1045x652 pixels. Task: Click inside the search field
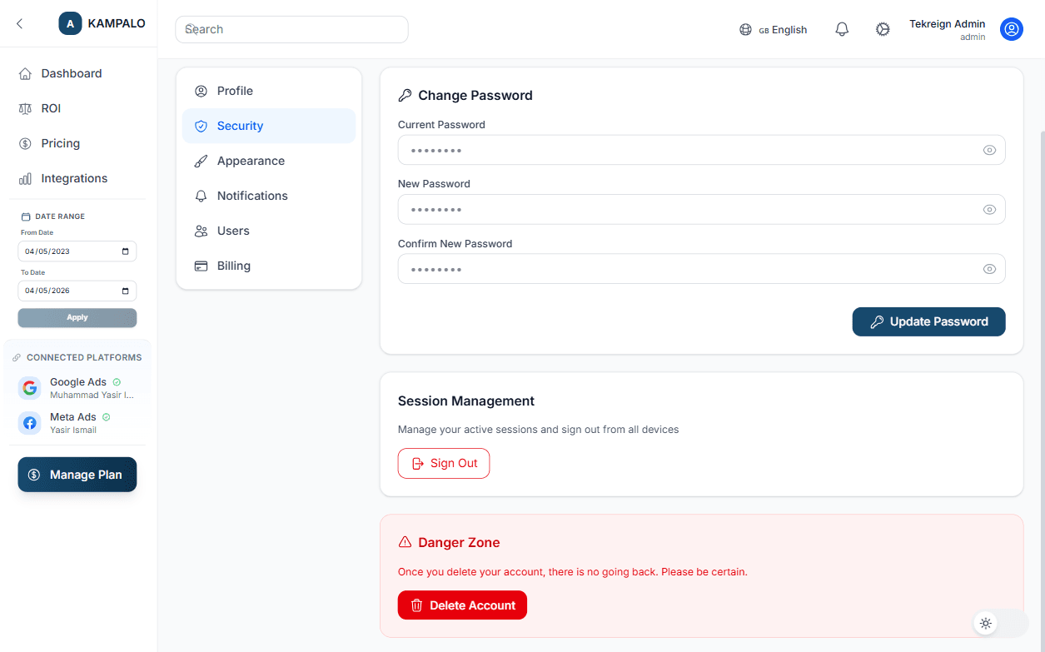[x=291, y=28]
